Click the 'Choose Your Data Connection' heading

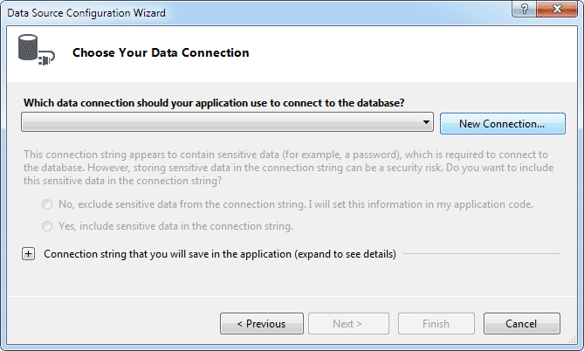click(x=161, y=53)
